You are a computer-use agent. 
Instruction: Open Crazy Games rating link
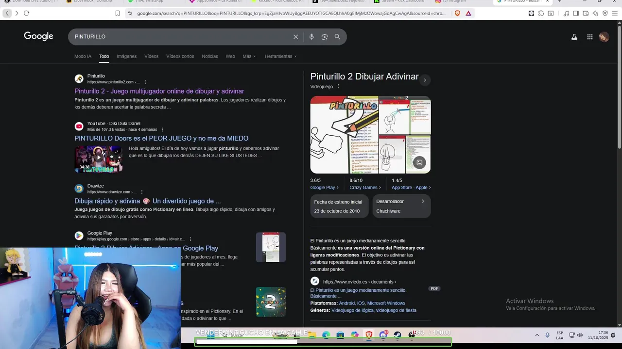(x=365, y=188)
